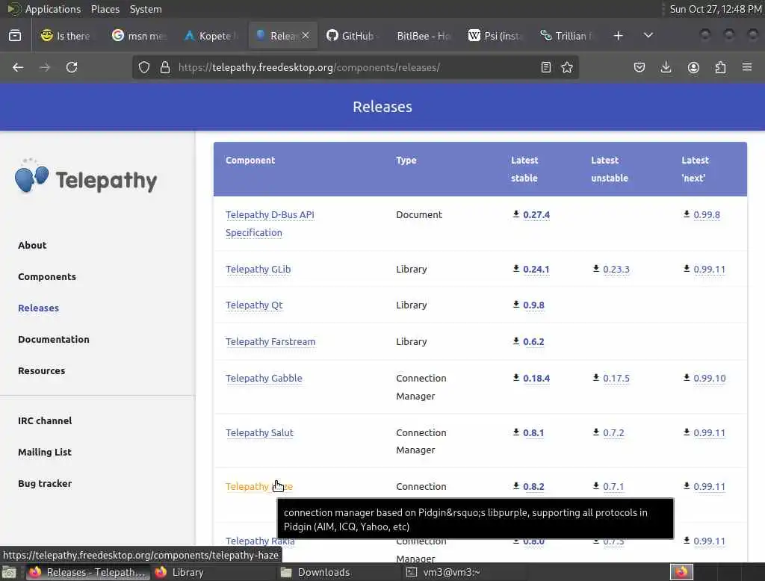Open the Pocket save icon
765x581 pixels.
point(639,67)
